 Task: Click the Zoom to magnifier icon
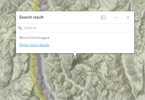(20, 28)
